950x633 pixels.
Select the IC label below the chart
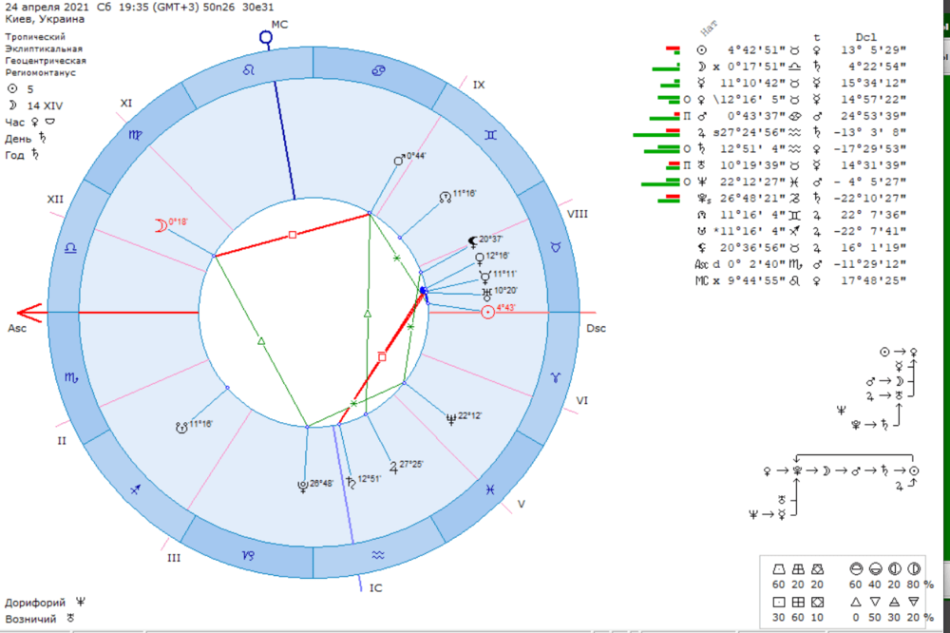(x=375, y=587)
